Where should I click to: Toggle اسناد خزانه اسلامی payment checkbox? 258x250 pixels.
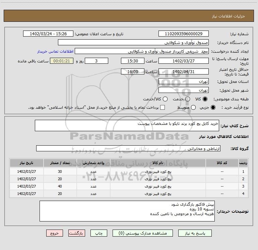point(163,107)
